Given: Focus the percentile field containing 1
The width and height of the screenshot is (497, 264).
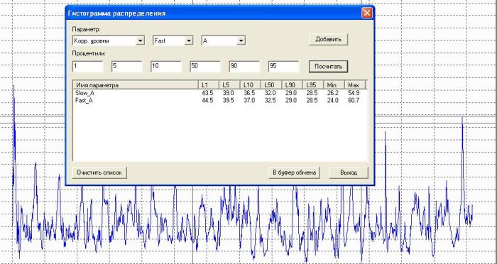Looking at the screenshot, I should tap(88, 67).
